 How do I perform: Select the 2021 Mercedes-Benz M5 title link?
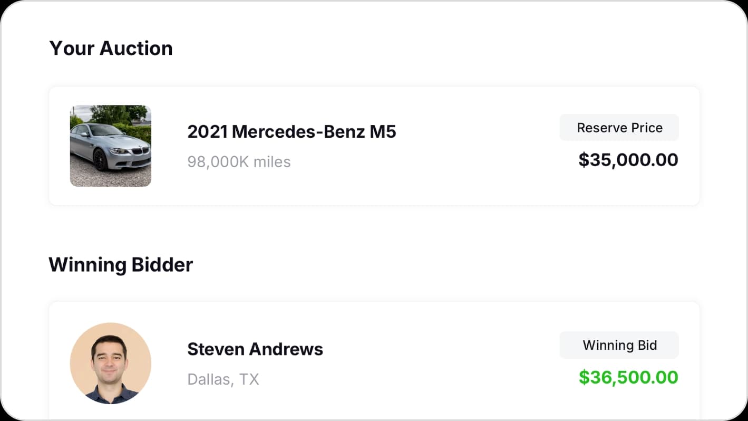292,131
